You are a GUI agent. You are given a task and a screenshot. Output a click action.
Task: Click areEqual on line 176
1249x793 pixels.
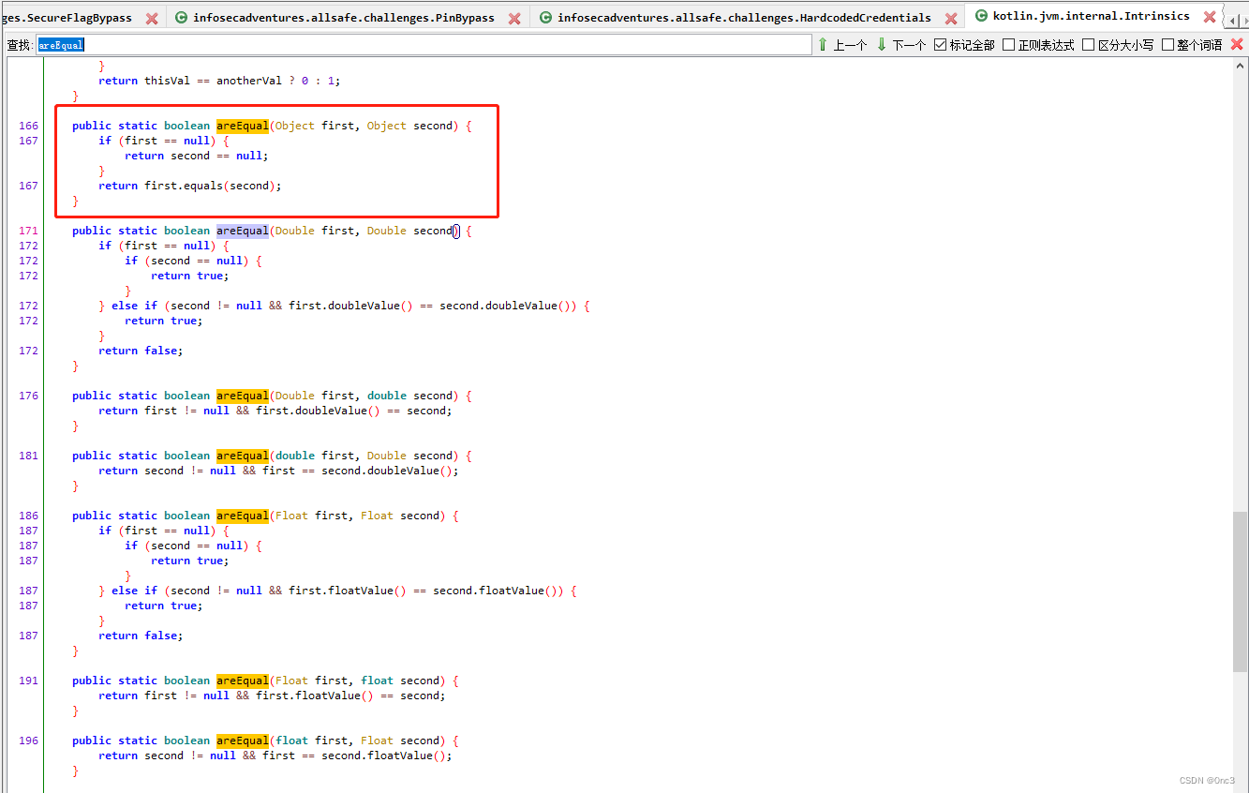[x=243, y=396]
